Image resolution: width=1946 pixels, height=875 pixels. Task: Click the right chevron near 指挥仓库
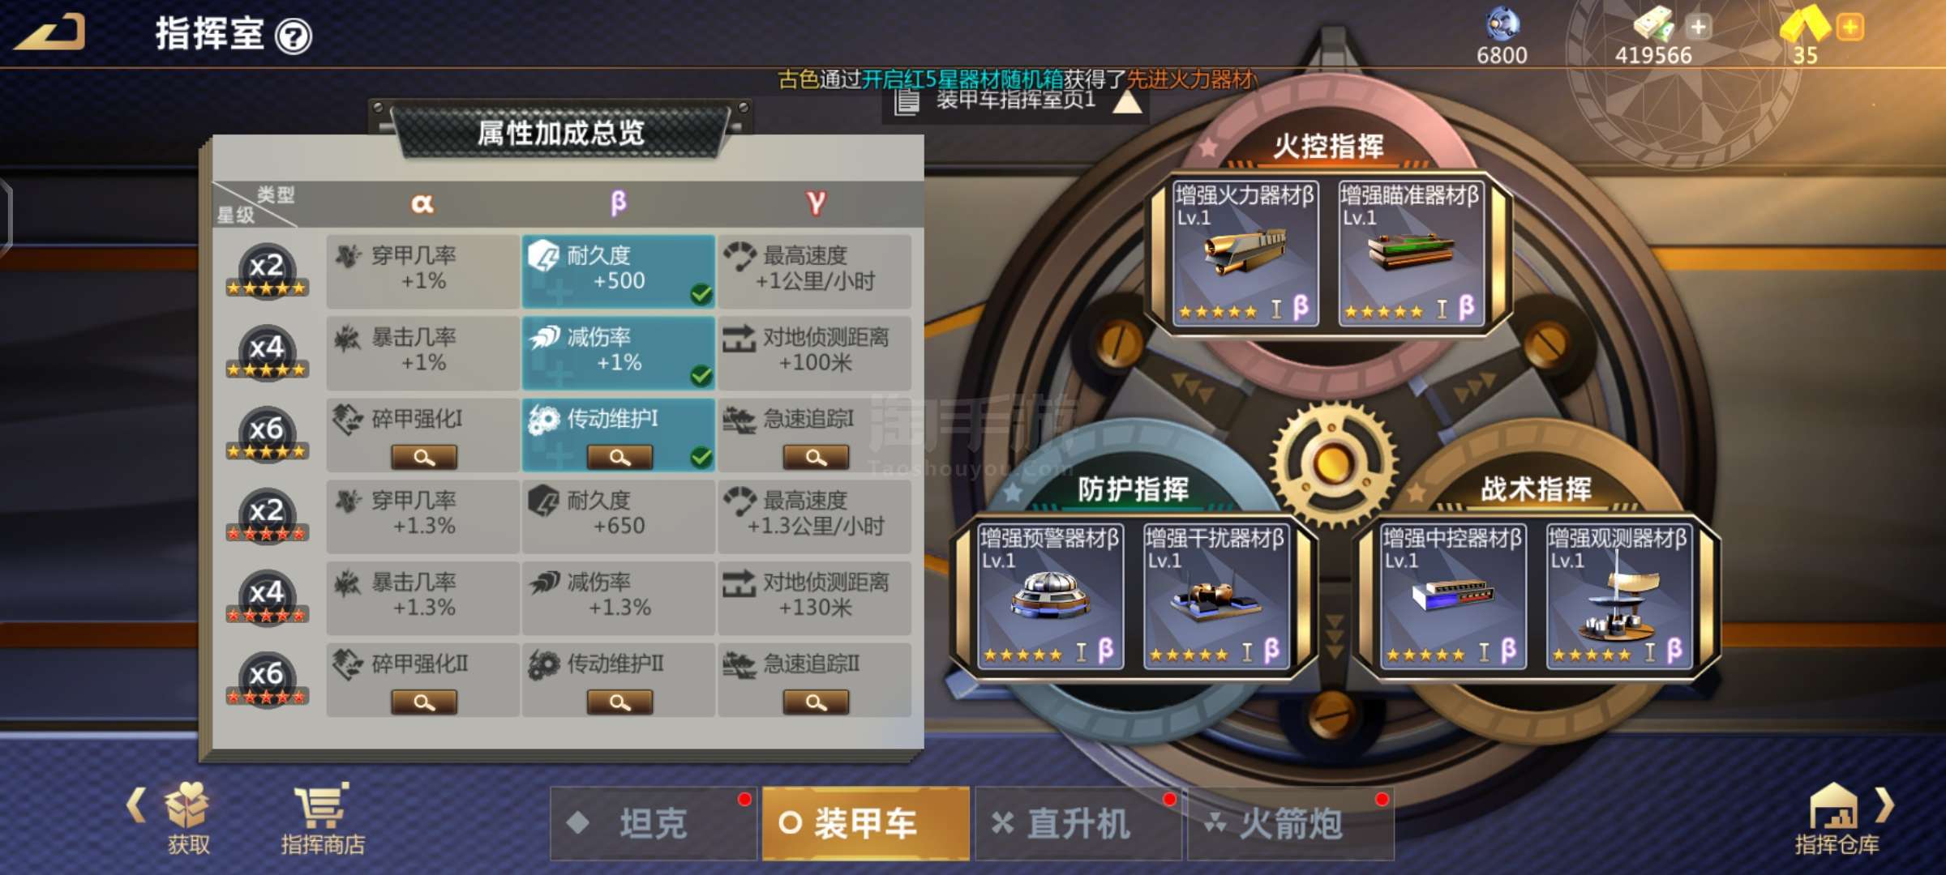click(1885, 805)
